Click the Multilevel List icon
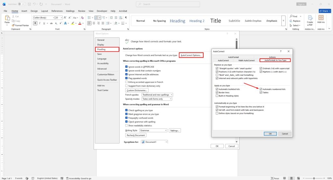This screenshot has height=180, width=333. click(x=104, y=18)
